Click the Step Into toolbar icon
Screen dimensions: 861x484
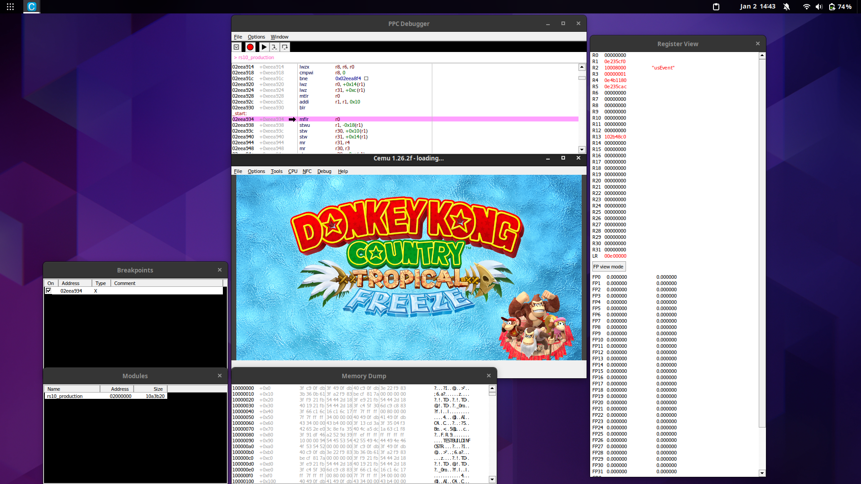tap(274, 47)
